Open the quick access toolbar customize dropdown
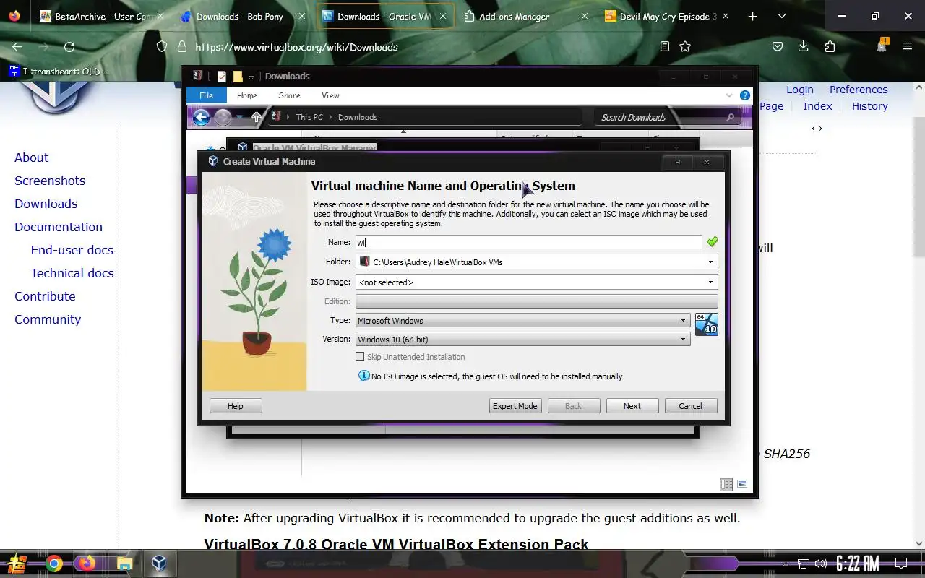925x578 pixels. tap(251, 77)
